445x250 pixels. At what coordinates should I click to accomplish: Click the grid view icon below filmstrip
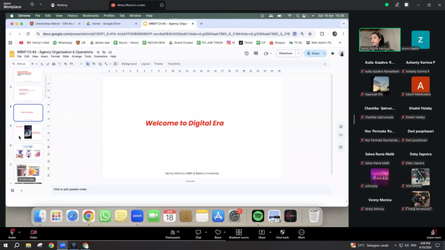13,190
